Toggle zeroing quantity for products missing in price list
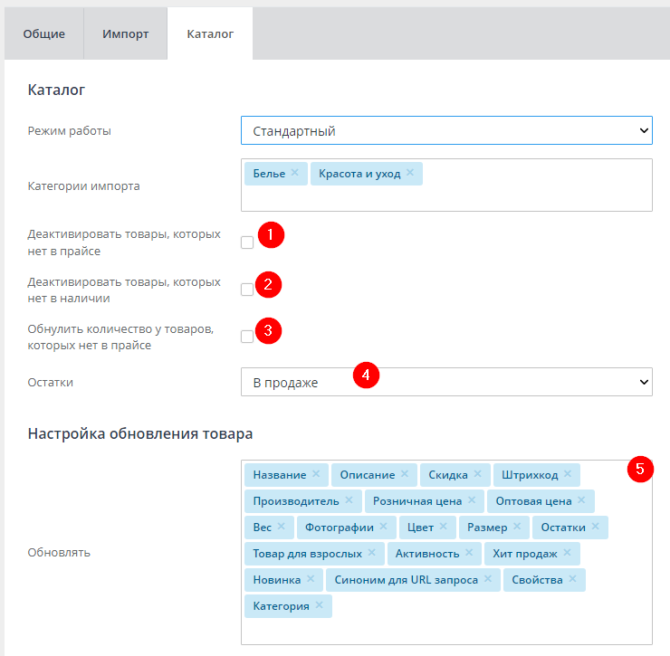Viewport: 670px width, 656px height. tap(247, 337)
